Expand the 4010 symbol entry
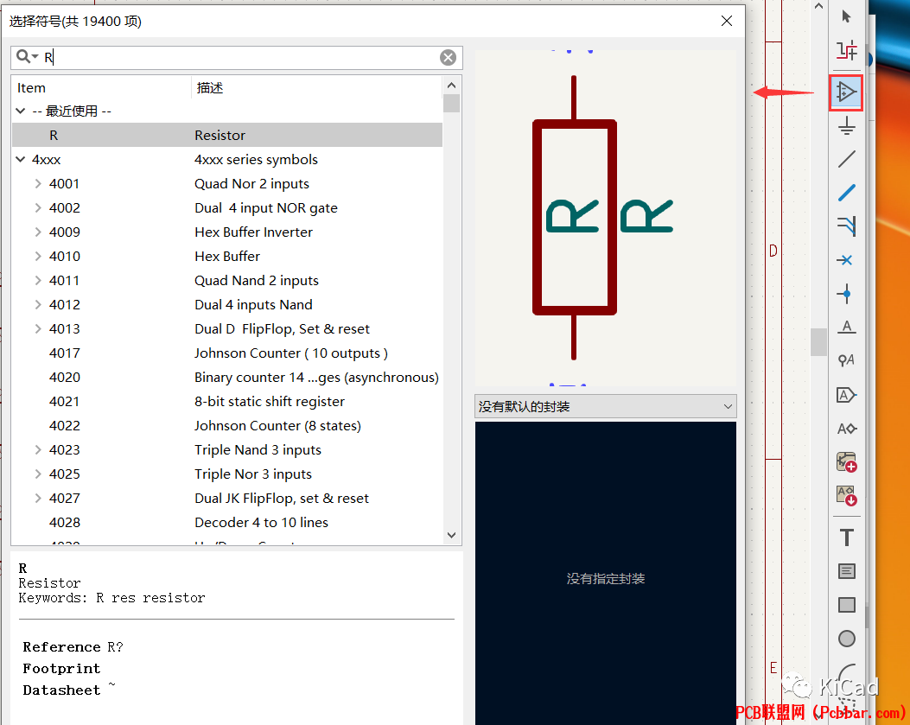Screen dimensions: 910x725 coord(38,256)
